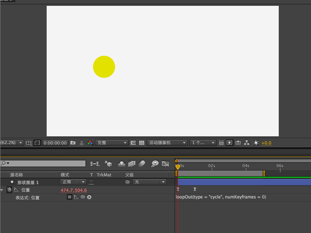Screen dimensions: 311x233
Task: Open the composition mini-flowchart icon
Action: pos(95,163)
